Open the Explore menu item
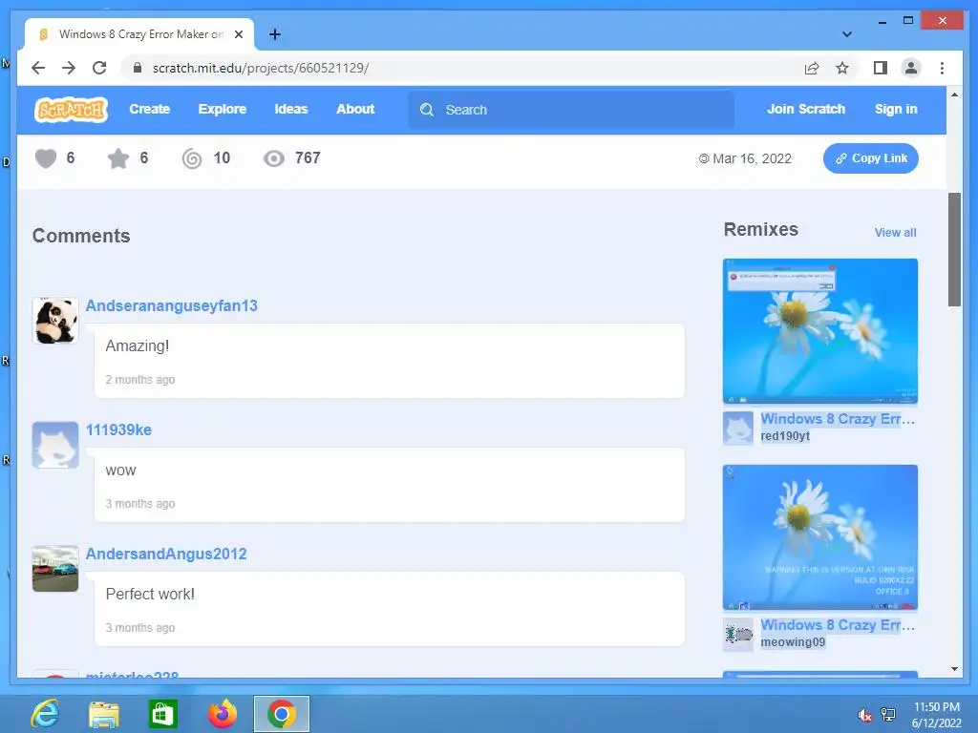This screenshot has width=978, height=733. [222, 109]
